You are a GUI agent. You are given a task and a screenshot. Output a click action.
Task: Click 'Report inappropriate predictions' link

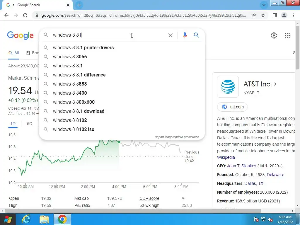pyautogui.click(x=177, y=137)
